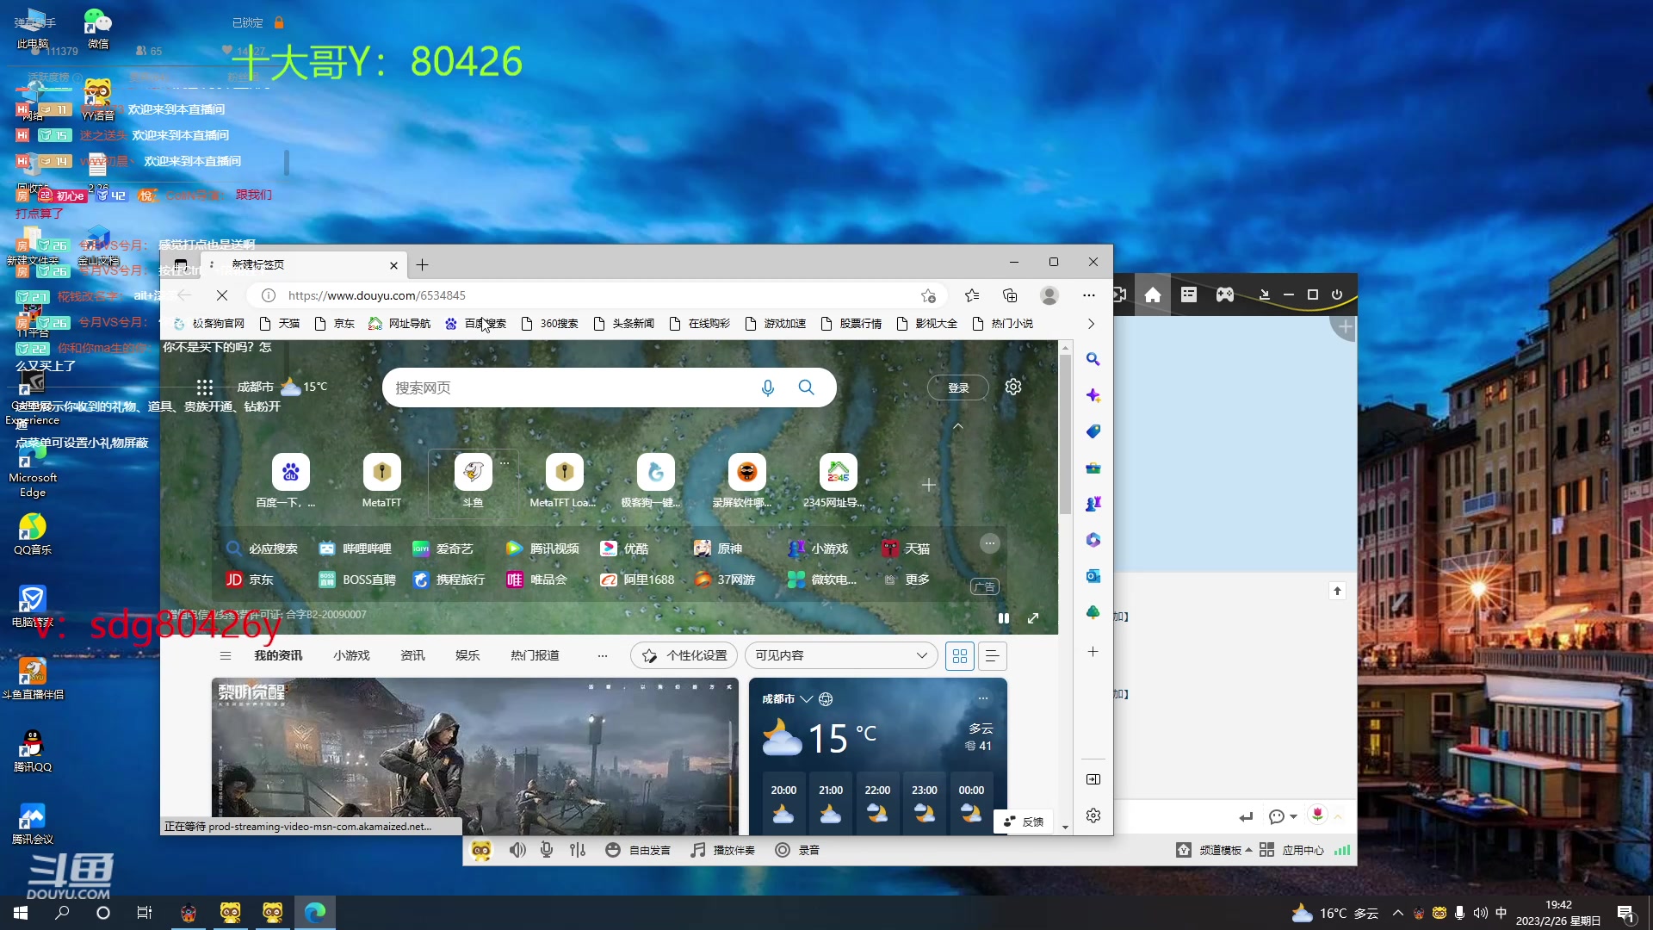The image size is (1653, 930).
Task: Open the apps grid launcher icon
Action: pyautogui.click(x=204, y=387)
